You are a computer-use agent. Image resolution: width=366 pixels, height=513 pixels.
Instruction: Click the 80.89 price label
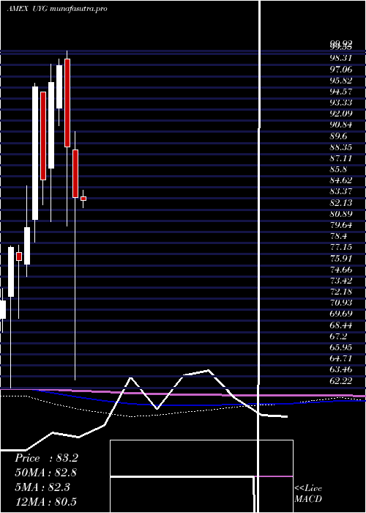tap(341, 214)
